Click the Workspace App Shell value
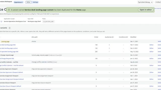 coord(34,21)
